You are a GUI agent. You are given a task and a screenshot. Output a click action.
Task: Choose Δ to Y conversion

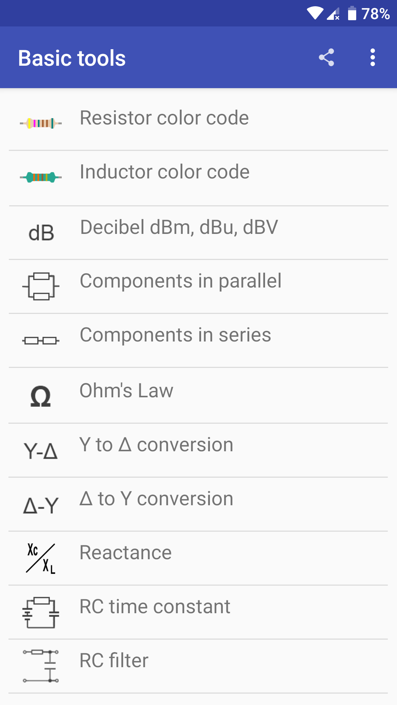[156, 499]
